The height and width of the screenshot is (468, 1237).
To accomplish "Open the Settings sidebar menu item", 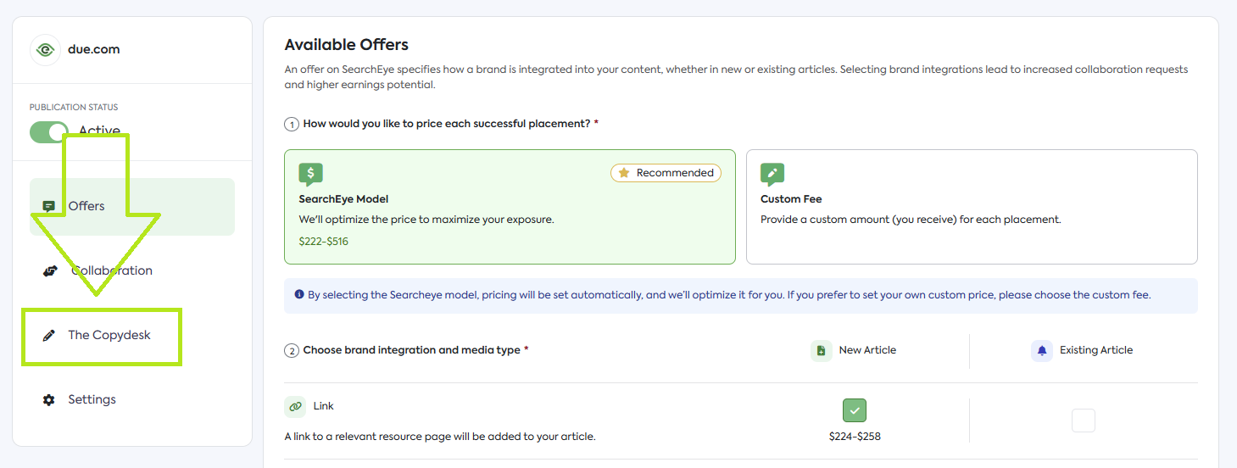I will tap(92, 399).
